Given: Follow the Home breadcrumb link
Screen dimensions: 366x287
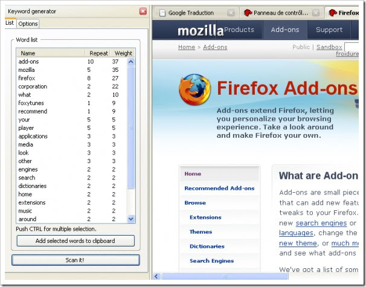Looking at the screenshot, I should [187, 47].
